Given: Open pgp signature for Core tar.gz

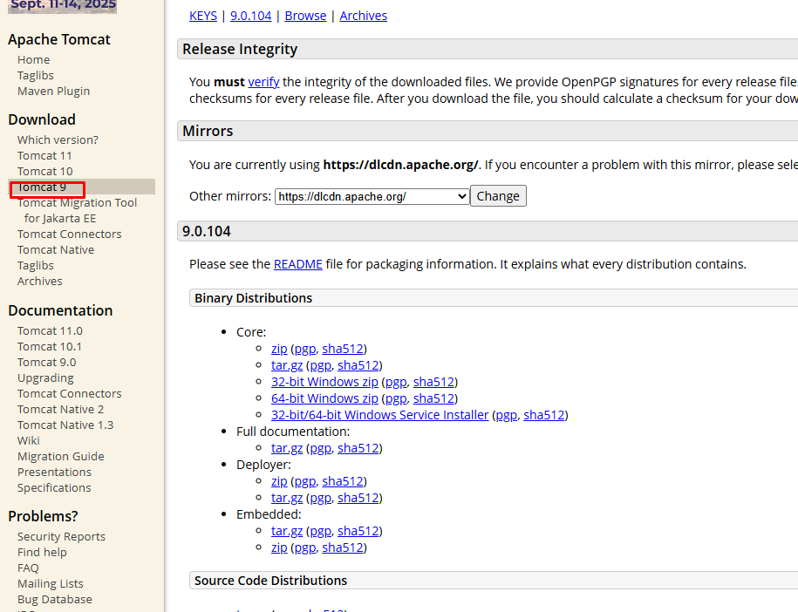Looking at the screenshot, I should (x=321, y=366).
